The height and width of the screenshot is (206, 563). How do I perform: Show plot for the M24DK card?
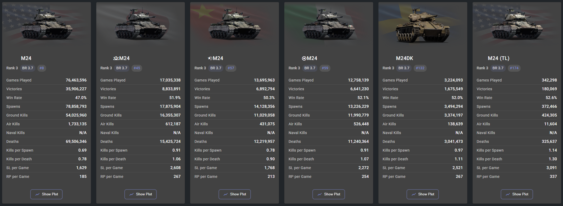click(423, 194)
